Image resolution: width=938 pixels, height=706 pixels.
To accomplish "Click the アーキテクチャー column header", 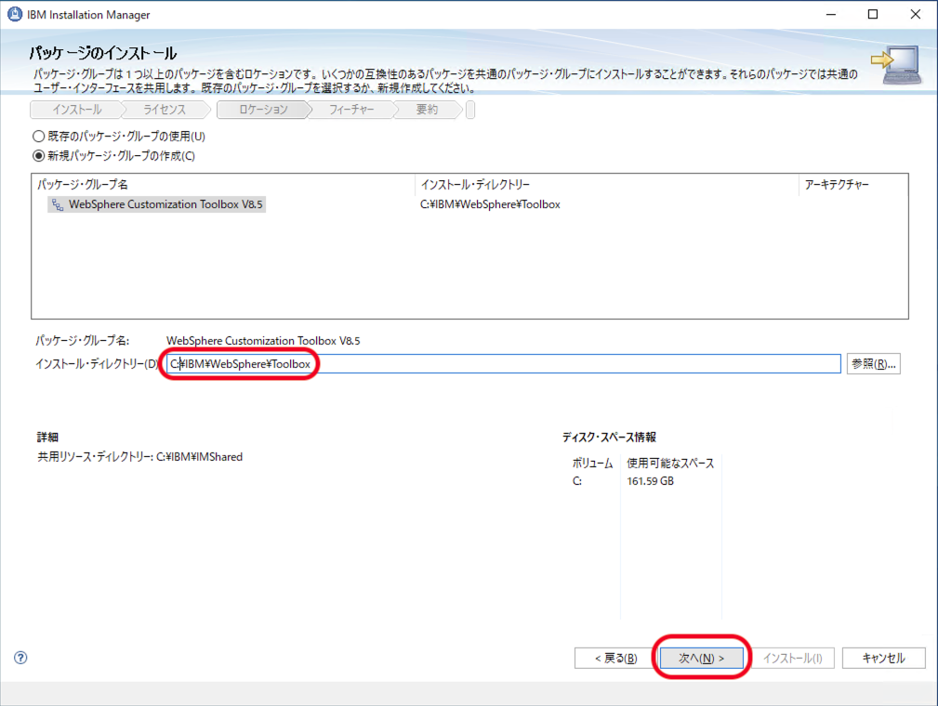I will point(853,184).
